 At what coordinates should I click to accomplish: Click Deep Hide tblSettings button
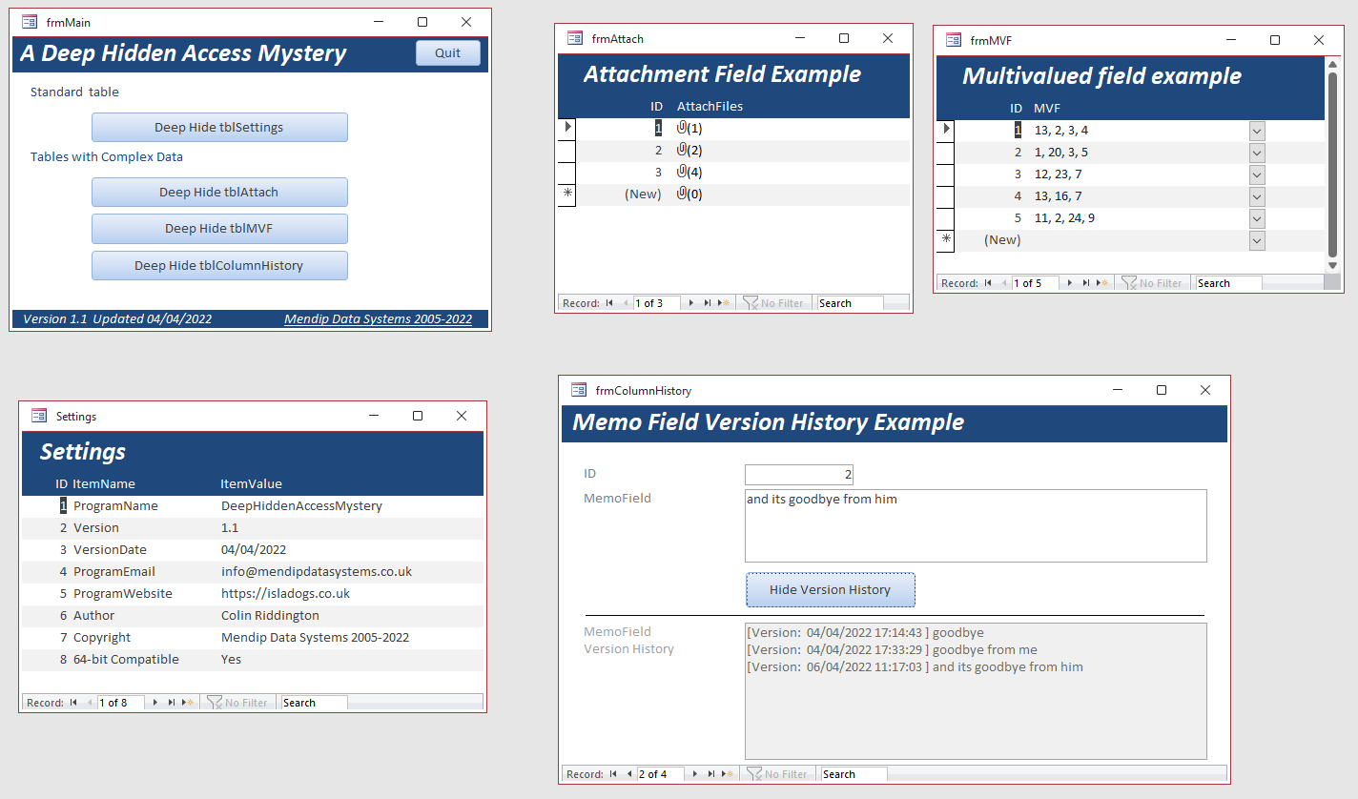click(x=219, y=127)
